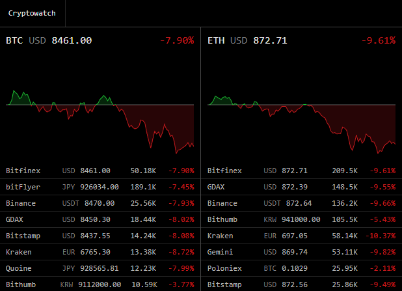Click the -9.49% Bitstamp ETH change
This screenshot has width=402, height=291.
(x=382, y=284)
